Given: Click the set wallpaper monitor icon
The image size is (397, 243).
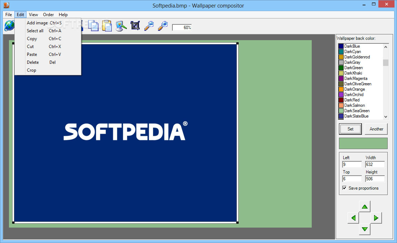Looking at the screenshot, I should click(x=121, y=26).
